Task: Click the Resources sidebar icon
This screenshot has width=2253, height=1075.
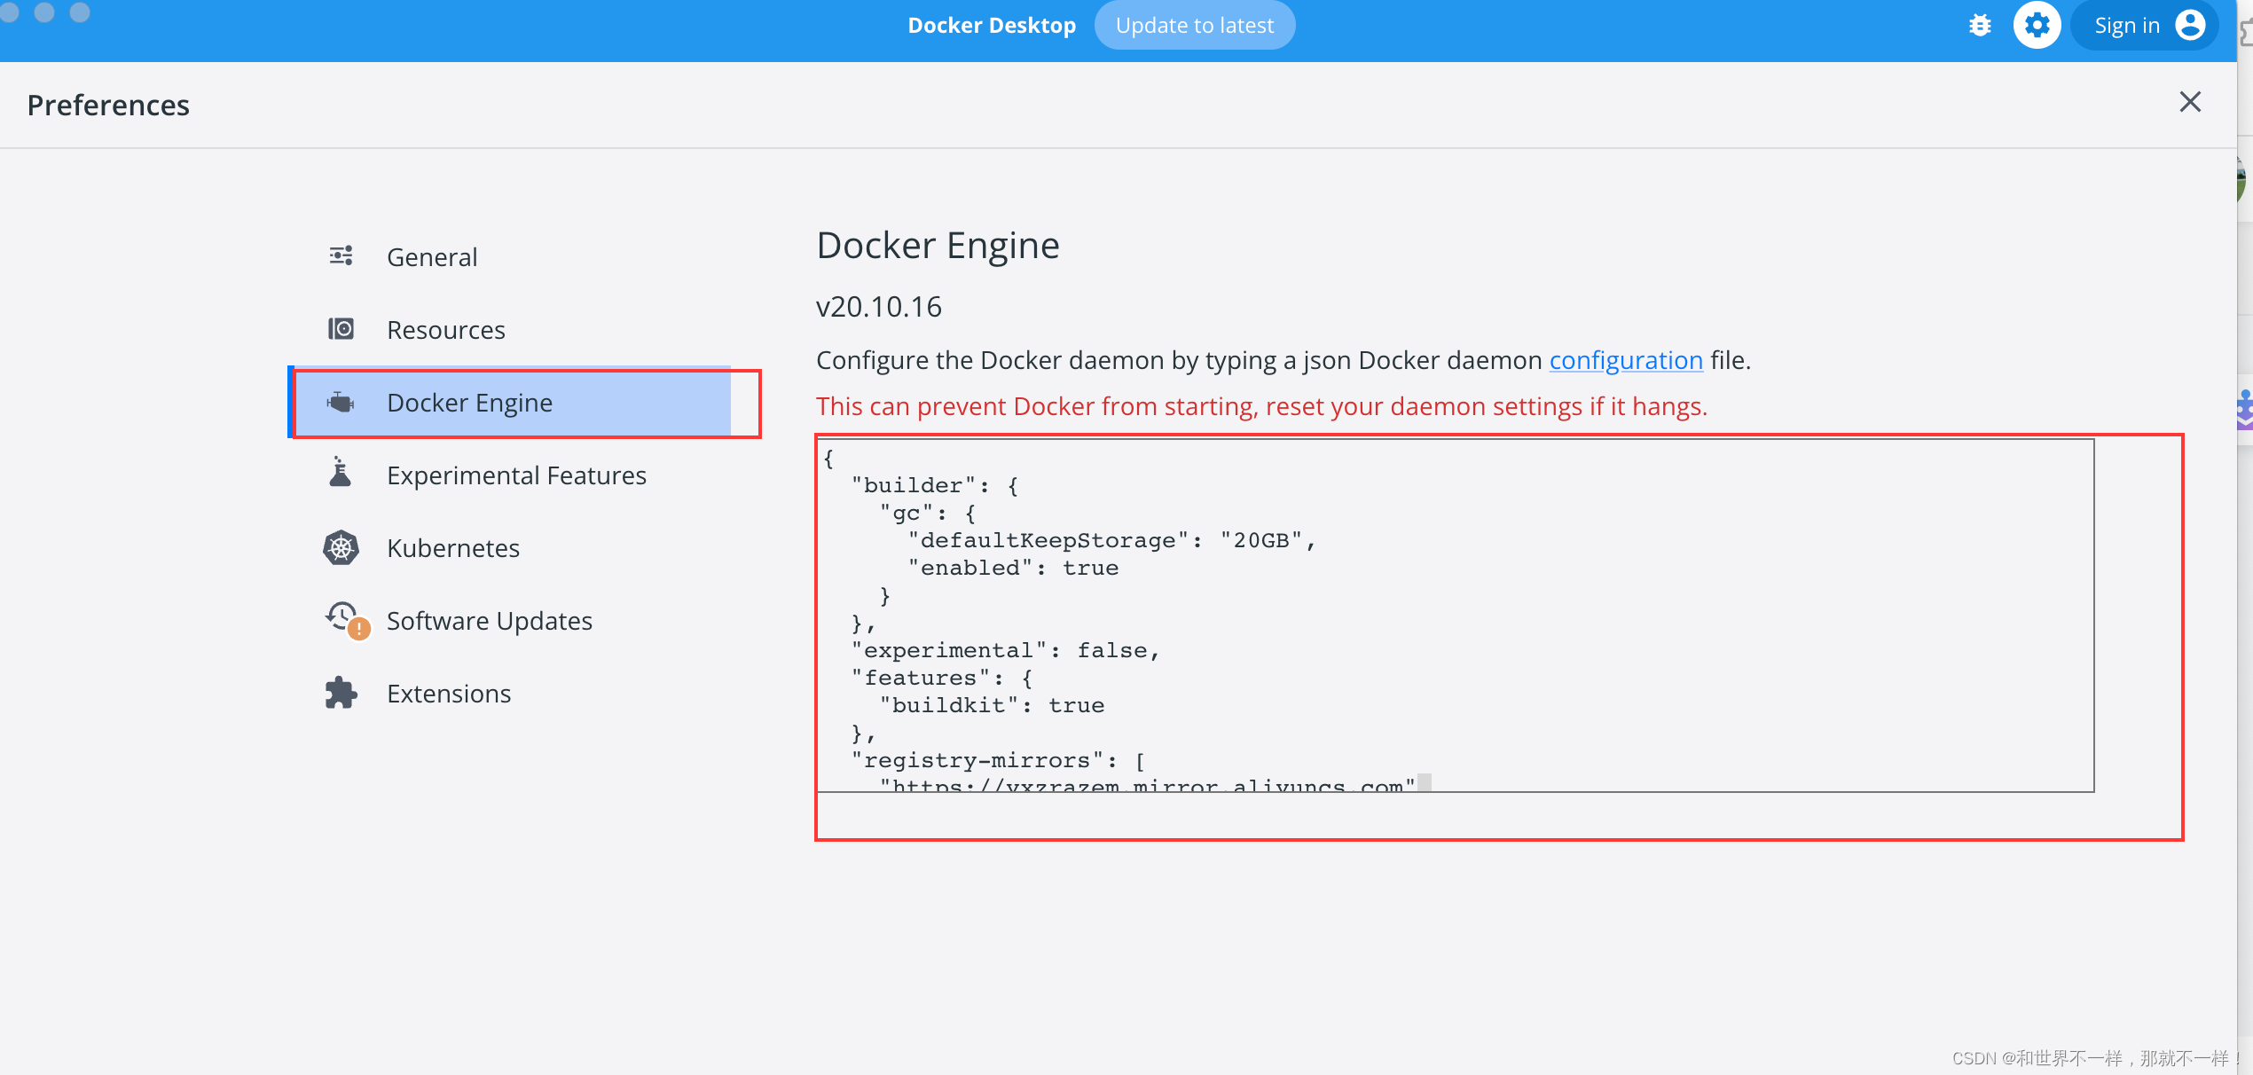Action: pos(341,329)
